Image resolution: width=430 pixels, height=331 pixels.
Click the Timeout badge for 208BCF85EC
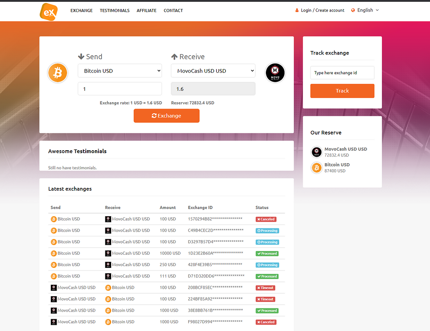click(x=265, y=288)
